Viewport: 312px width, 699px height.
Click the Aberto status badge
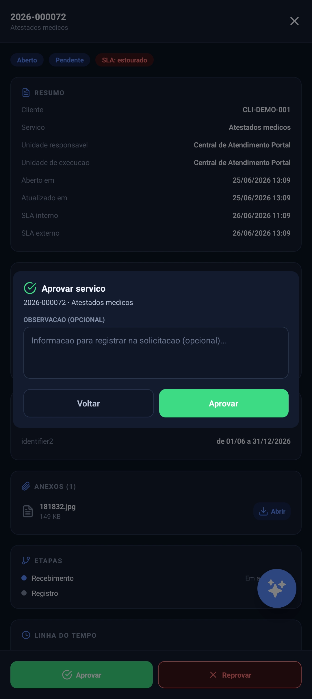(x=27, y=60)
